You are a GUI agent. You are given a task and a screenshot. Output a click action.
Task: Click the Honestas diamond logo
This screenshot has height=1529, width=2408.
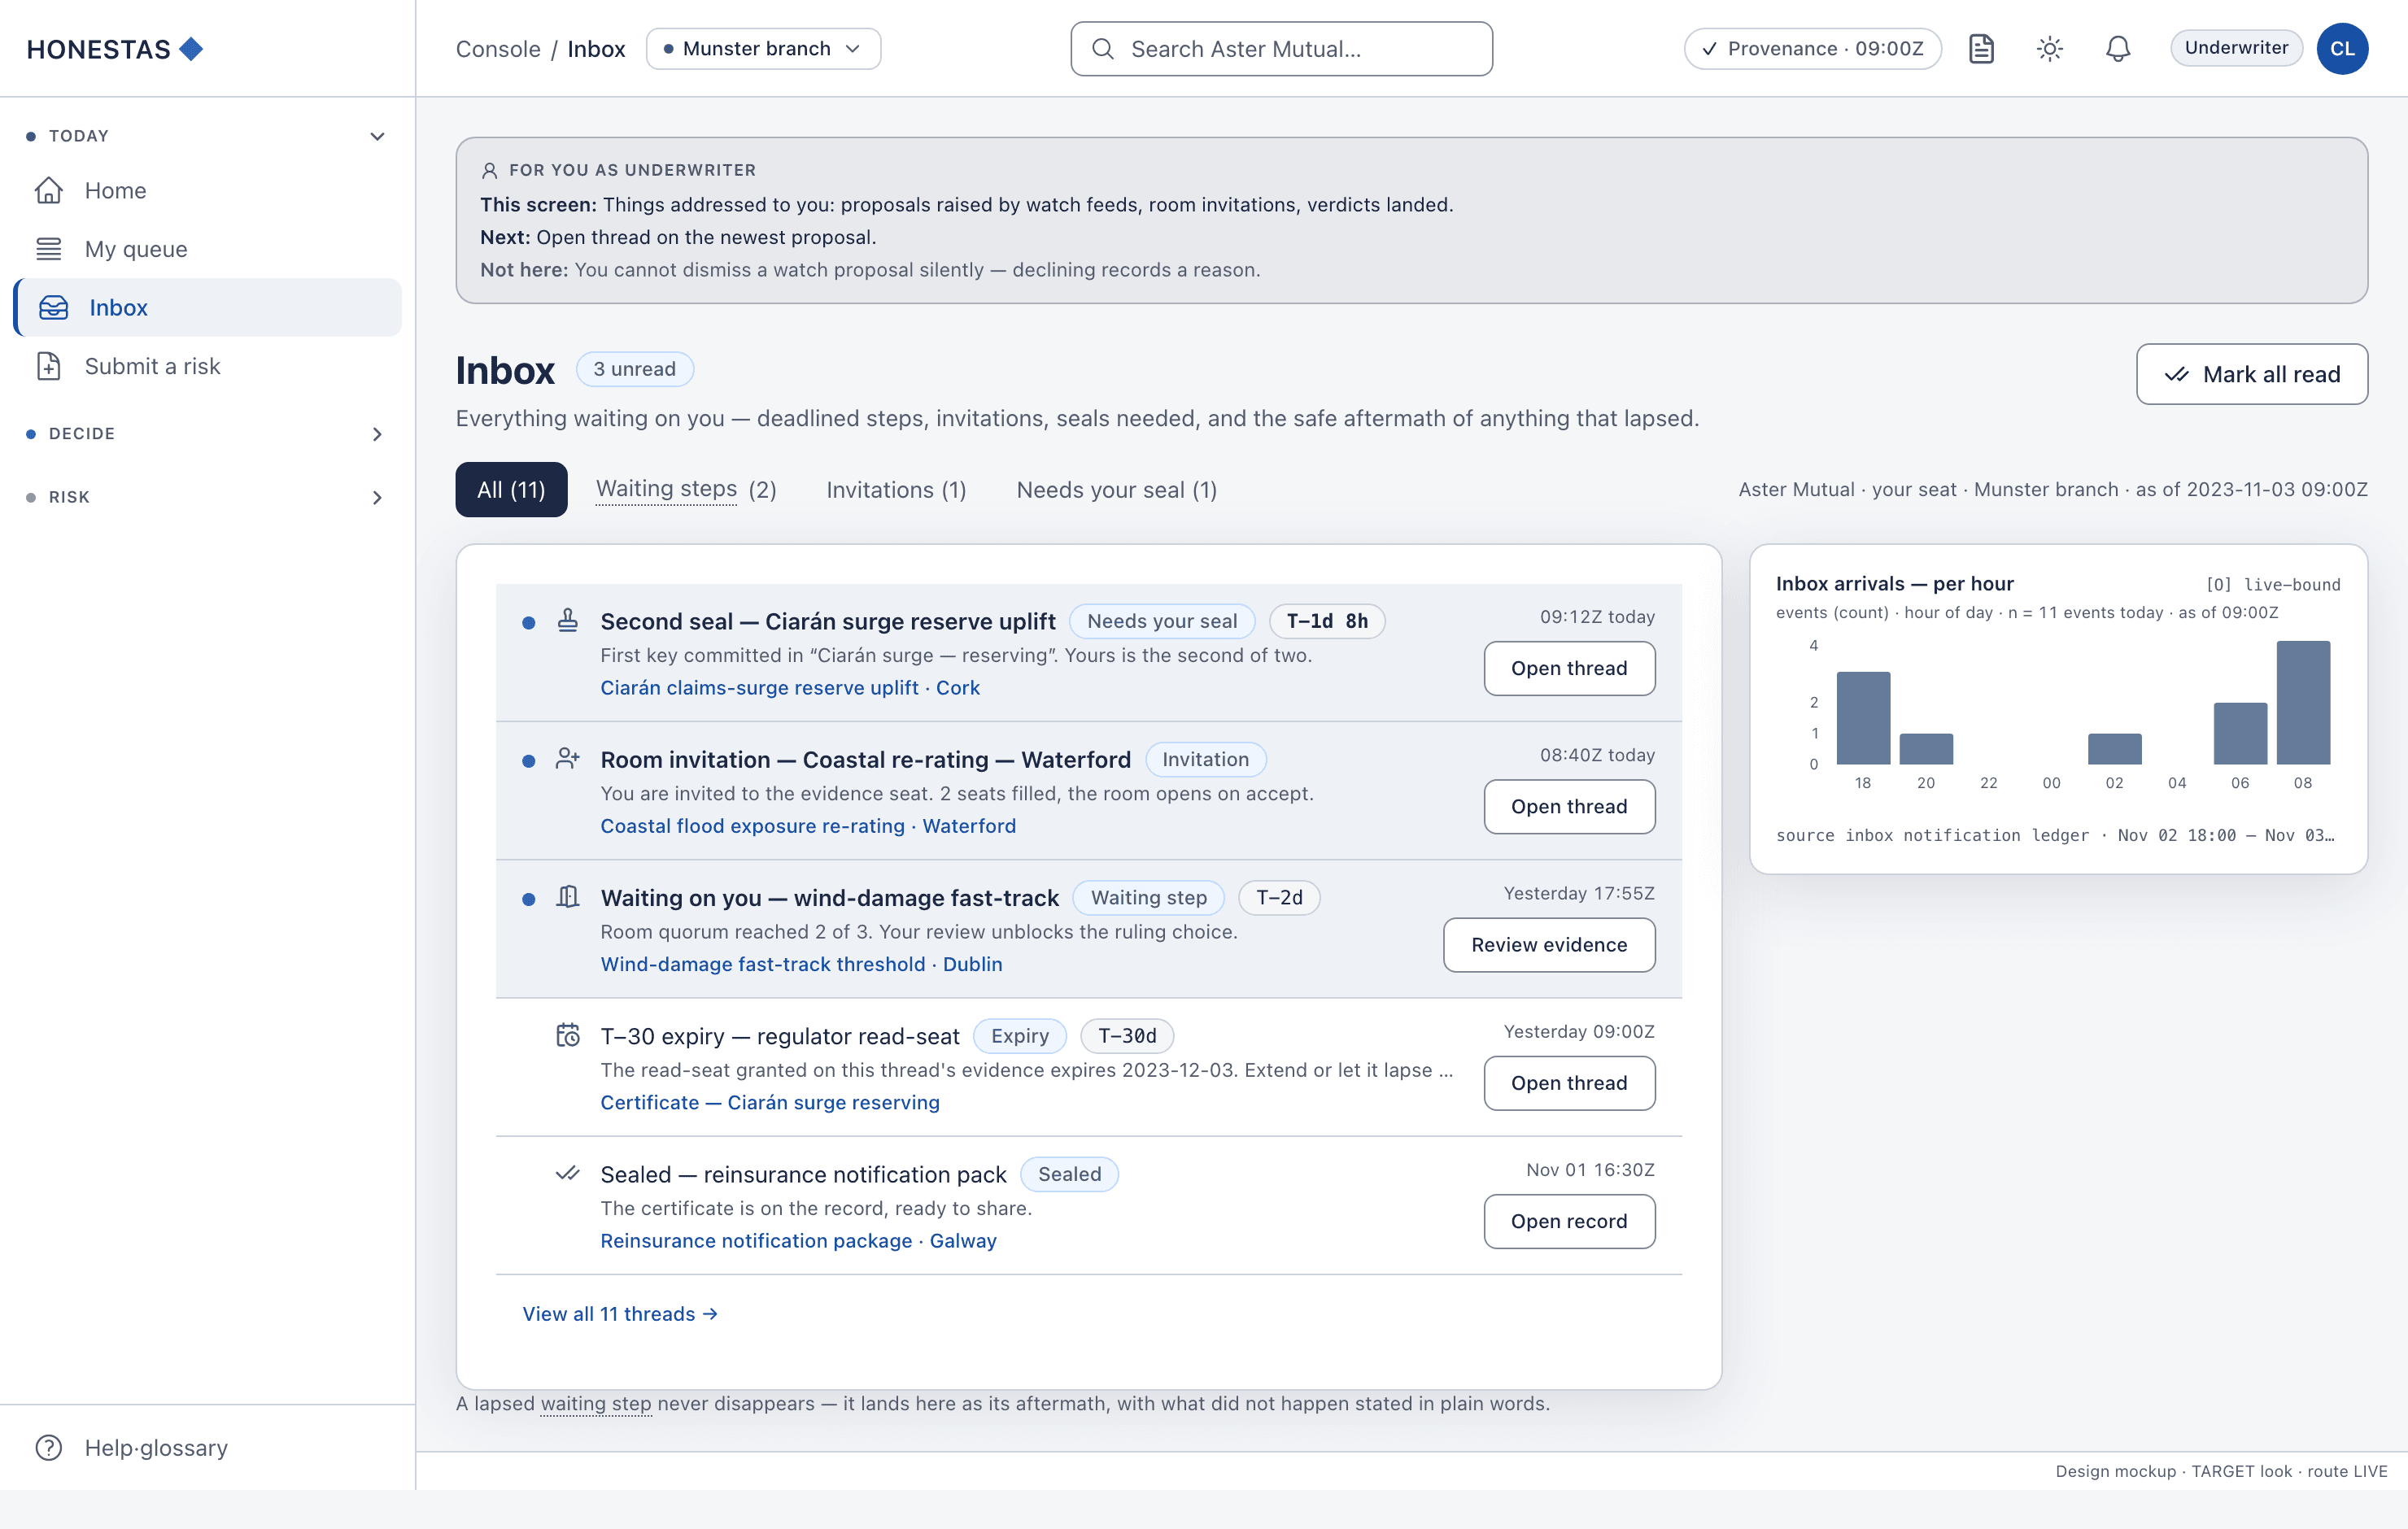tap(191, 49)
